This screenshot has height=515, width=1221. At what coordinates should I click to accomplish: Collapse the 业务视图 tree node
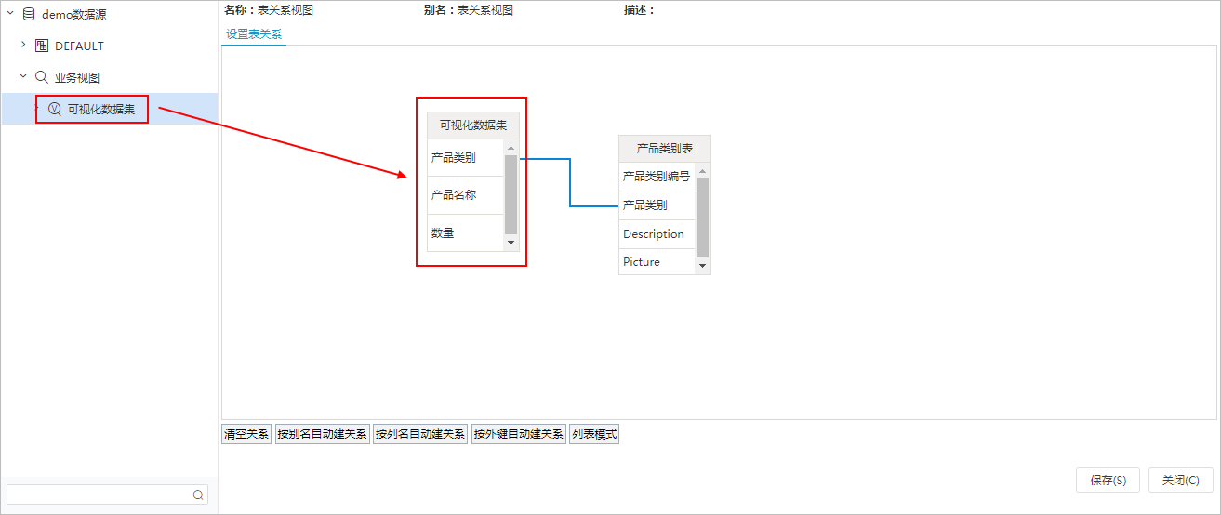point(23,76)
